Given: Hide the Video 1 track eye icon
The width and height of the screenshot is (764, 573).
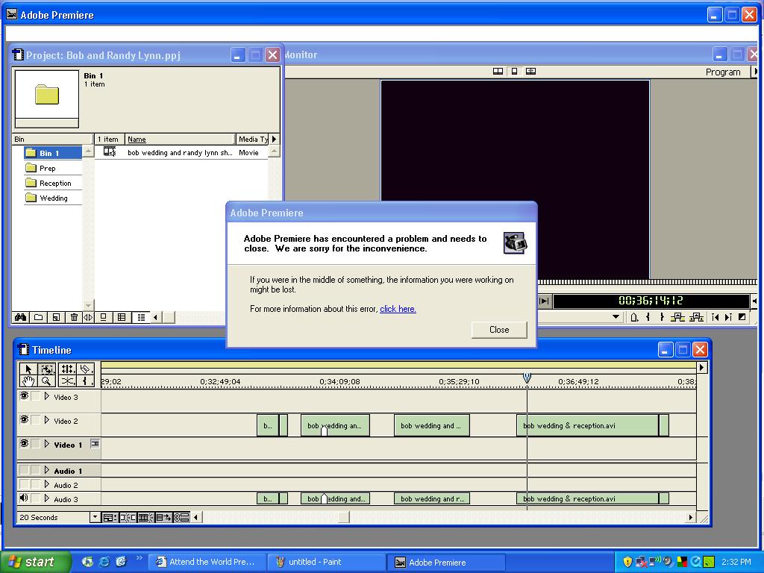Looking at the screenshot, I should 24,443.
